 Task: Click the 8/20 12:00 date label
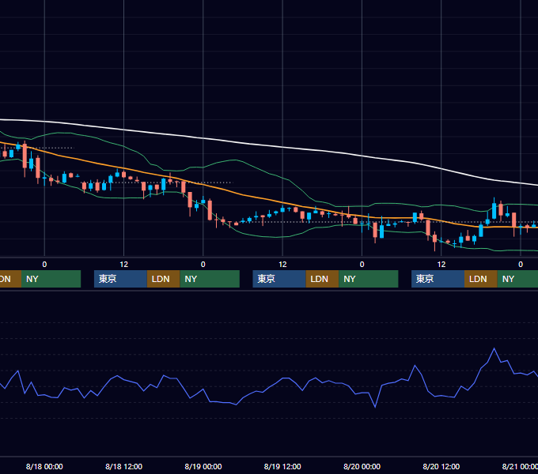(x=441, y=466)
